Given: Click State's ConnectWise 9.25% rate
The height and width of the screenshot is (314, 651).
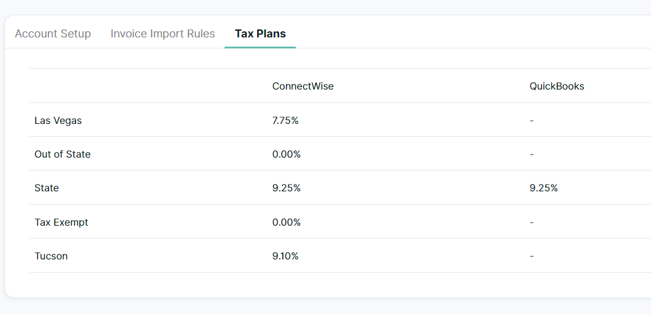Looking at the screenshot, I should coord(287,188).
